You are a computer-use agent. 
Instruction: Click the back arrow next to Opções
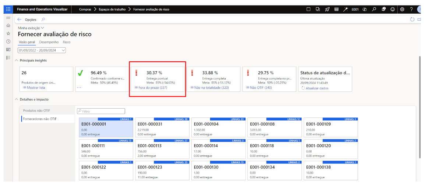[19, 19]
